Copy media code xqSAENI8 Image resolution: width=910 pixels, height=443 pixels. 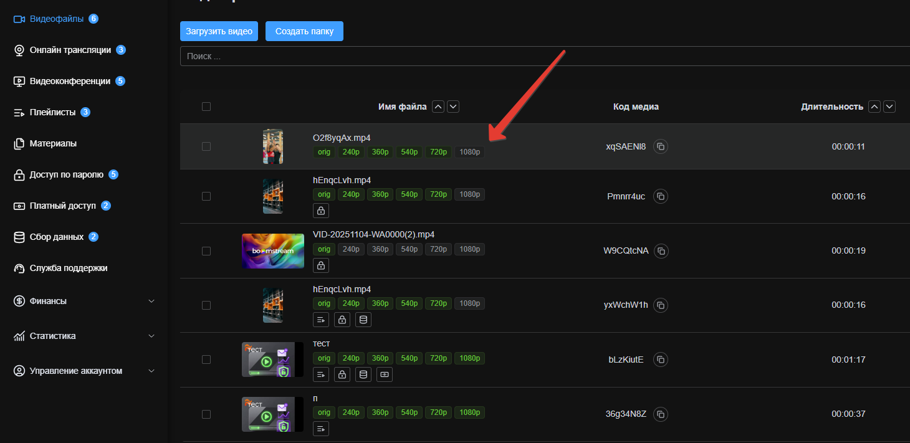click(661, 146)
